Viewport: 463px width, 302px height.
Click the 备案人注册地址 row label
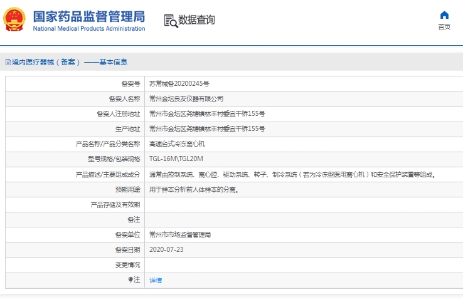(x=119, y=114)
